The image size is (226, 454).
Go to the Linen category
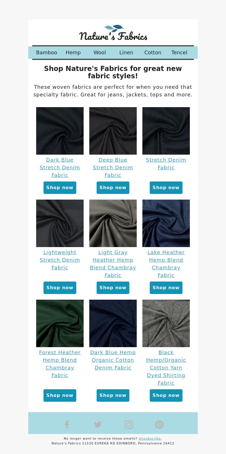point(126,53)
